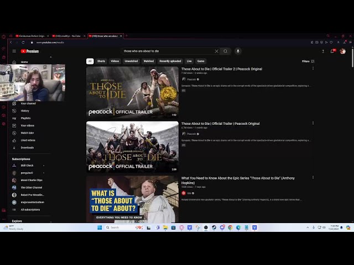The height and width of the screenshot is (265, 354).
Task: Select the Game filter chip
Action: click(x=201, y=61)
